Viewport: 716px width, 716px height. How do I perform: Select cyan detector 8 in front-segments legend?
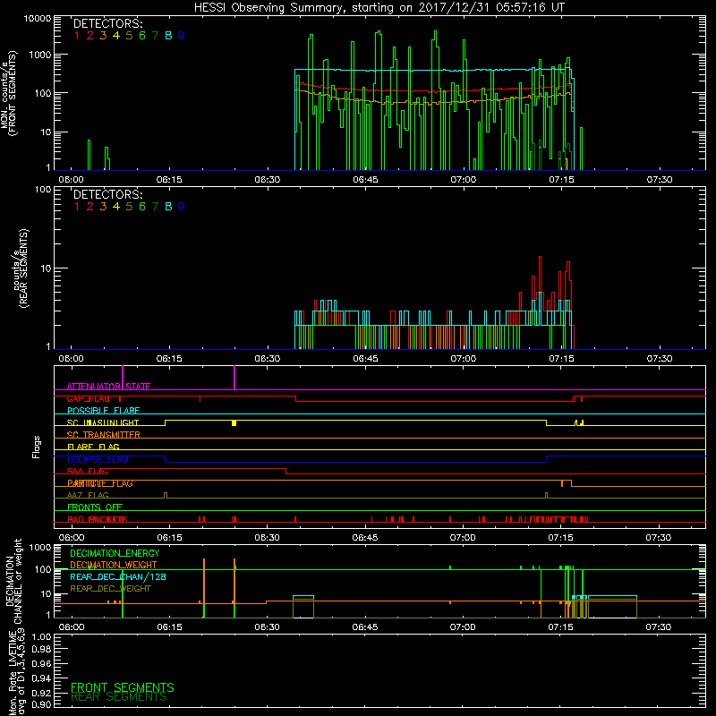click(168, 36)
